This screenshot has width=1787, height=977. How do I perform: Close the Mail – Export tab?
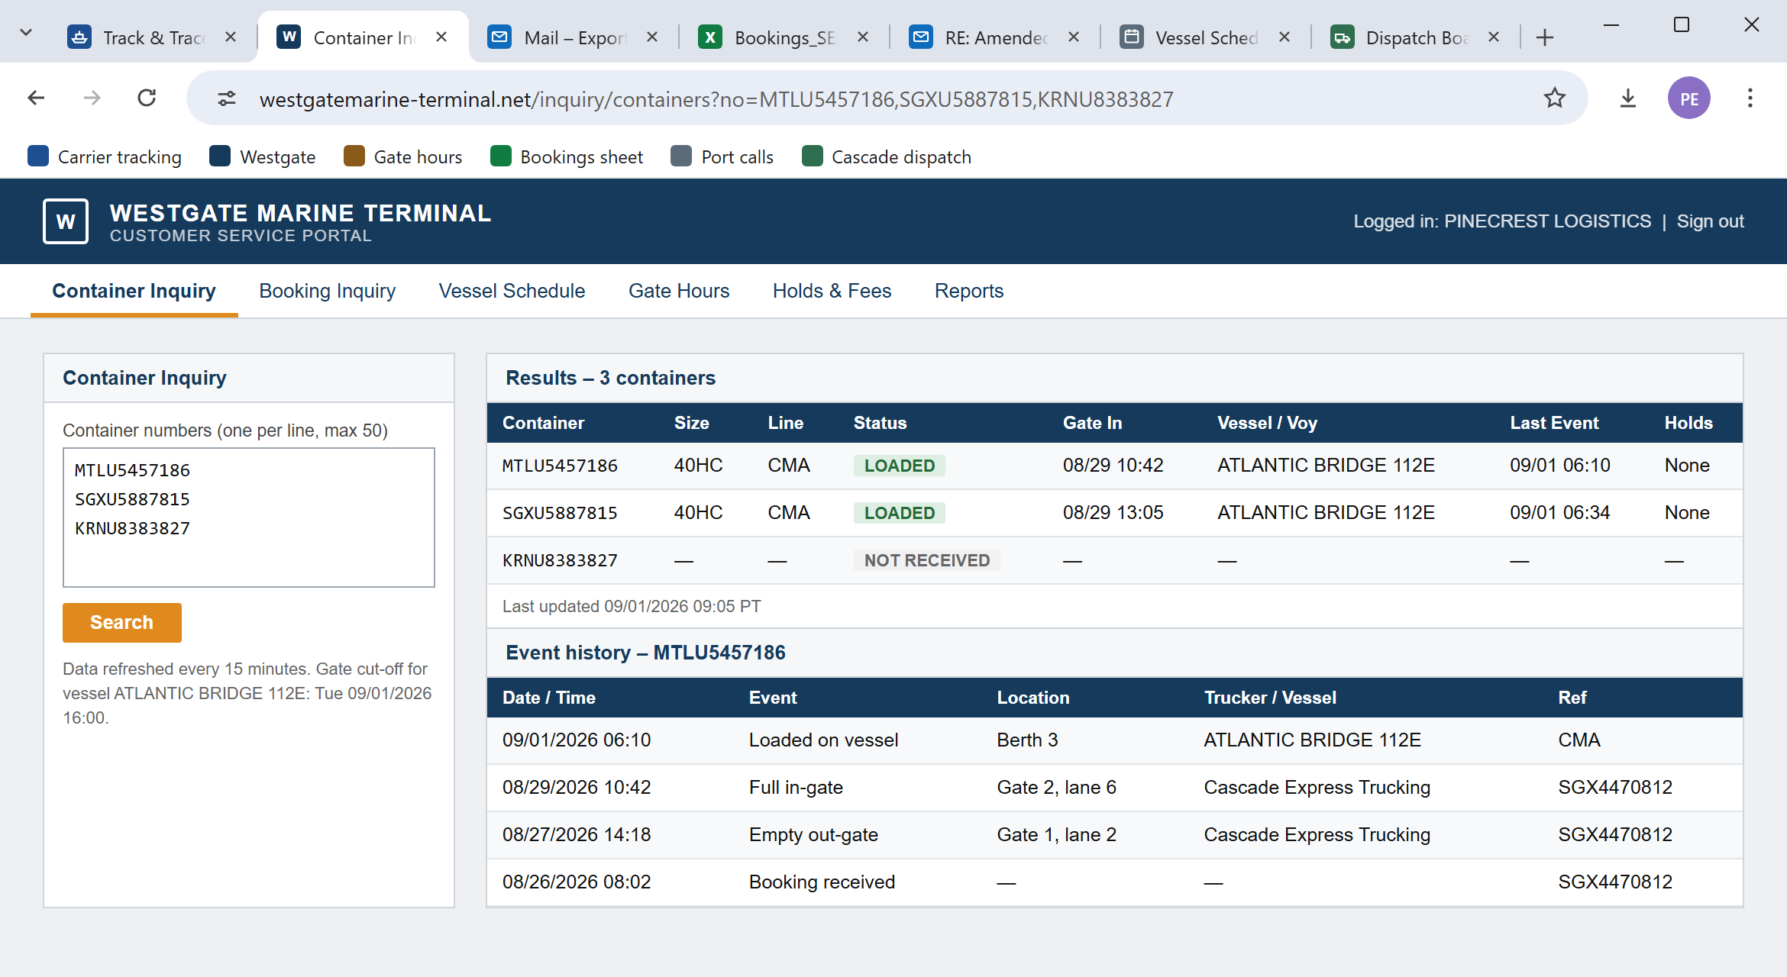click(x=652, y=37)
